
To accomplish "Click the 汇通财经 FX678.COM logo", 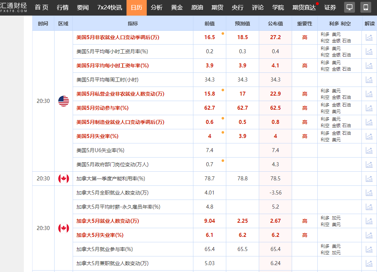I will (x=14, y=7).
